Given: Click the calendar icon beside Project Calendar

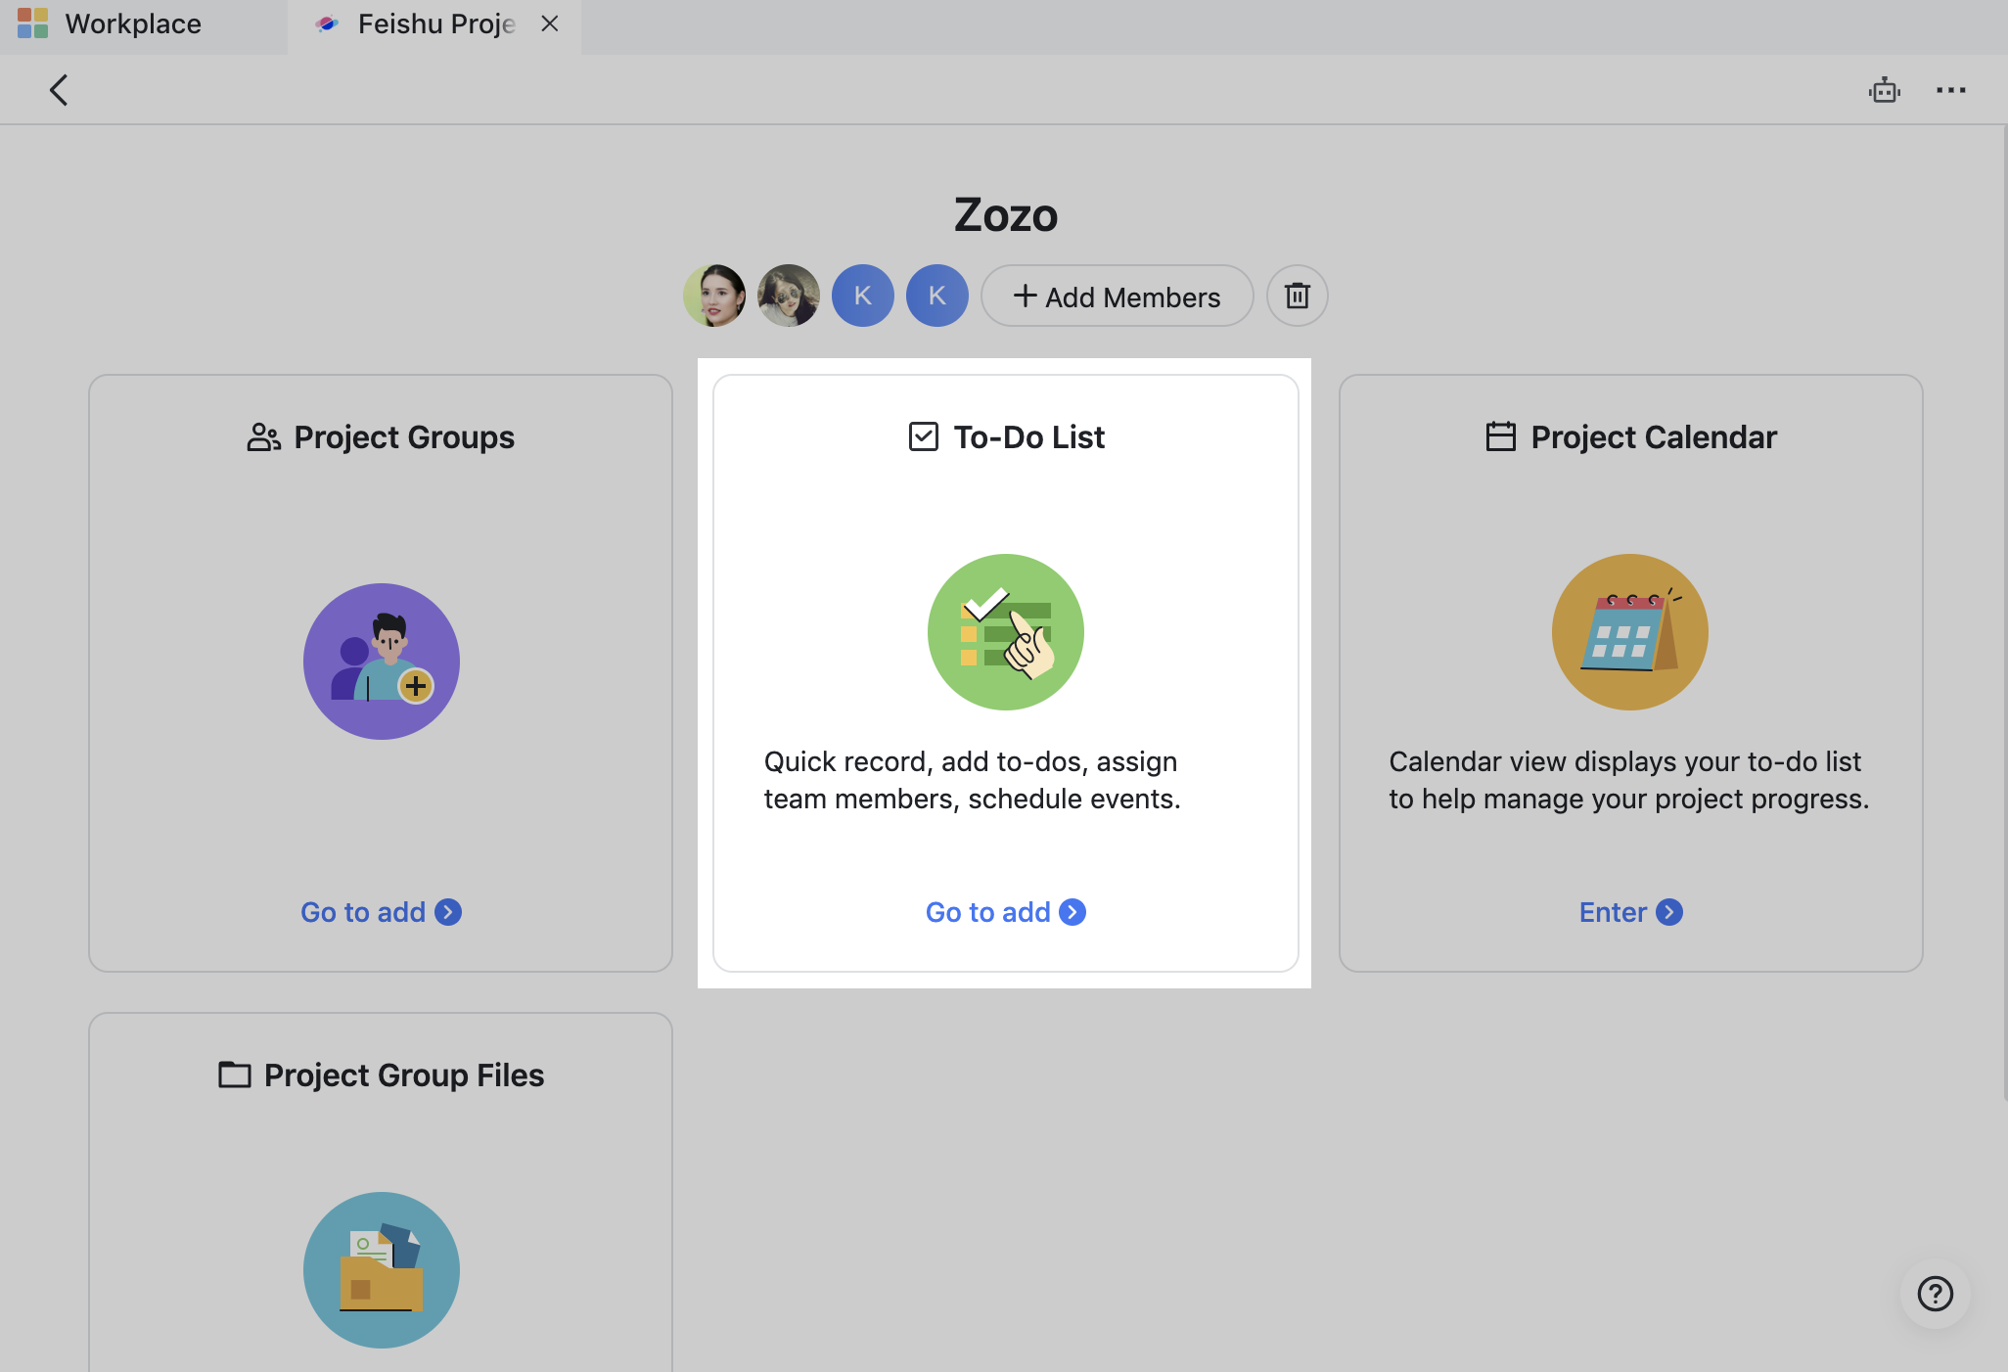Looking at the screenshot, I should (x=1501, y=436).
